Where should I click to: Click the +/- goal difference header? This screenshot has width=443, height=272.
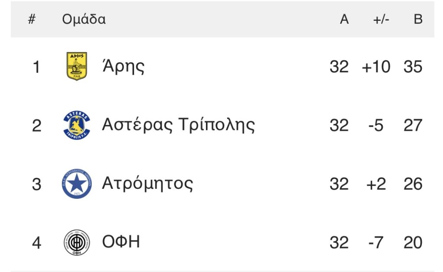coord(381,19)
